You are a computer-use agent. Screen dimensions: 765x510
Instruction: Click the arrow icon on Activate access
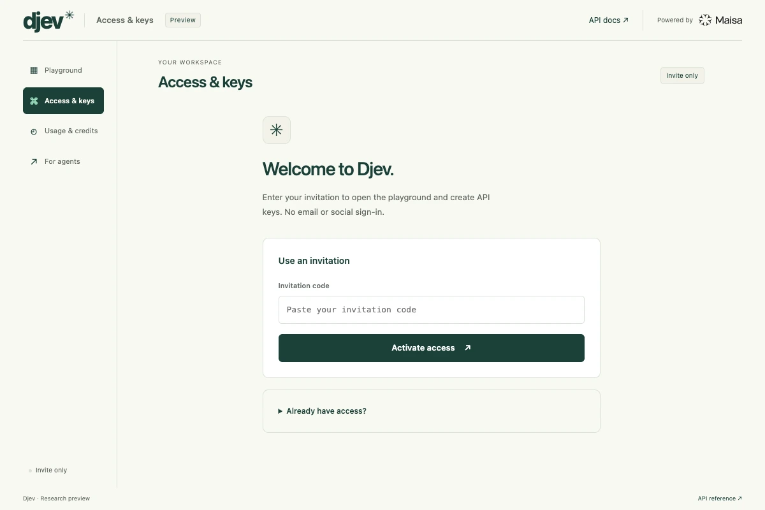pyautogui.click(x=467, y=348)
